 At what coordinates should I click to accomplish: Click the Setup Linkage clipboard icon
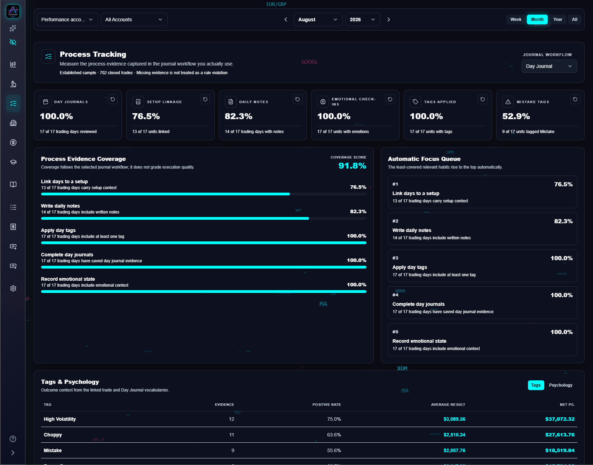coord(138,102)
